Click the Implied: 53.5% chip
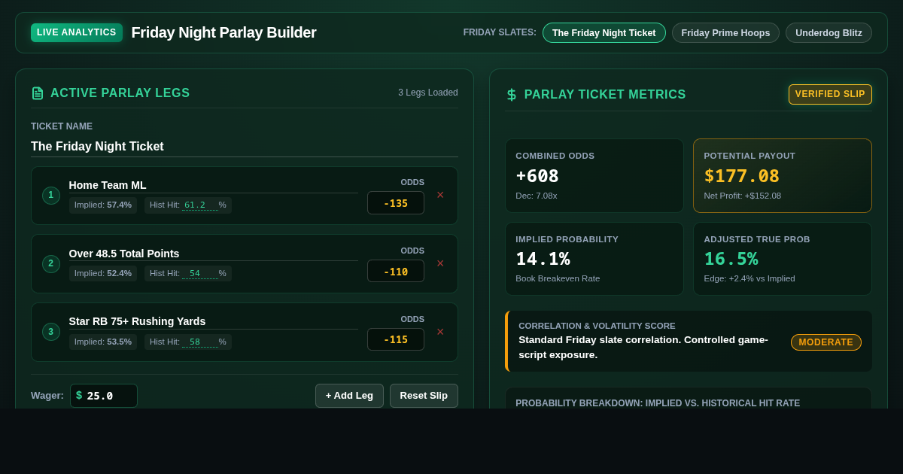903x474 pixels. [x=103, y=342]
